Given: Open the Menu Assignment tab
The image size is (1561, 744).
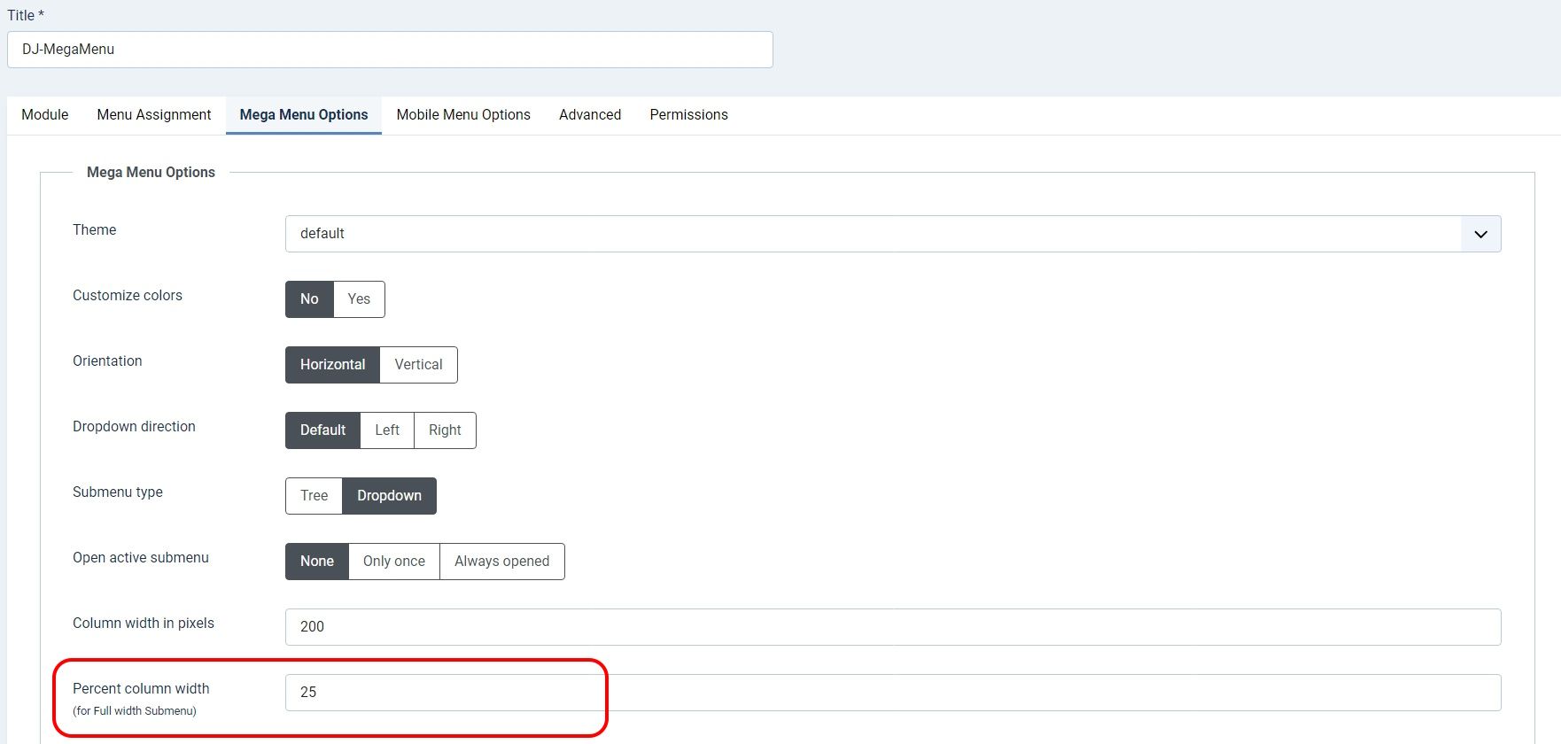Looking at the screenshot, I should 154,115.
